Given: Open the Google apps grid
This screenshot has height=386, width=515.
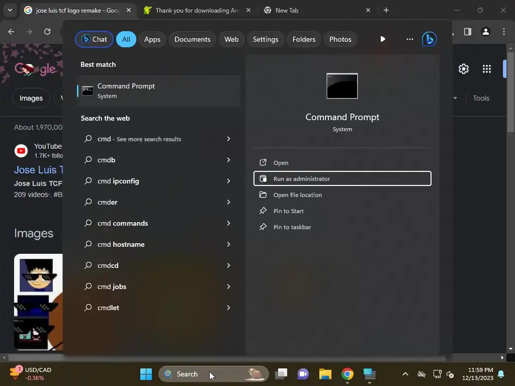Looking at the screenshot, I should (x=487, y=69).
